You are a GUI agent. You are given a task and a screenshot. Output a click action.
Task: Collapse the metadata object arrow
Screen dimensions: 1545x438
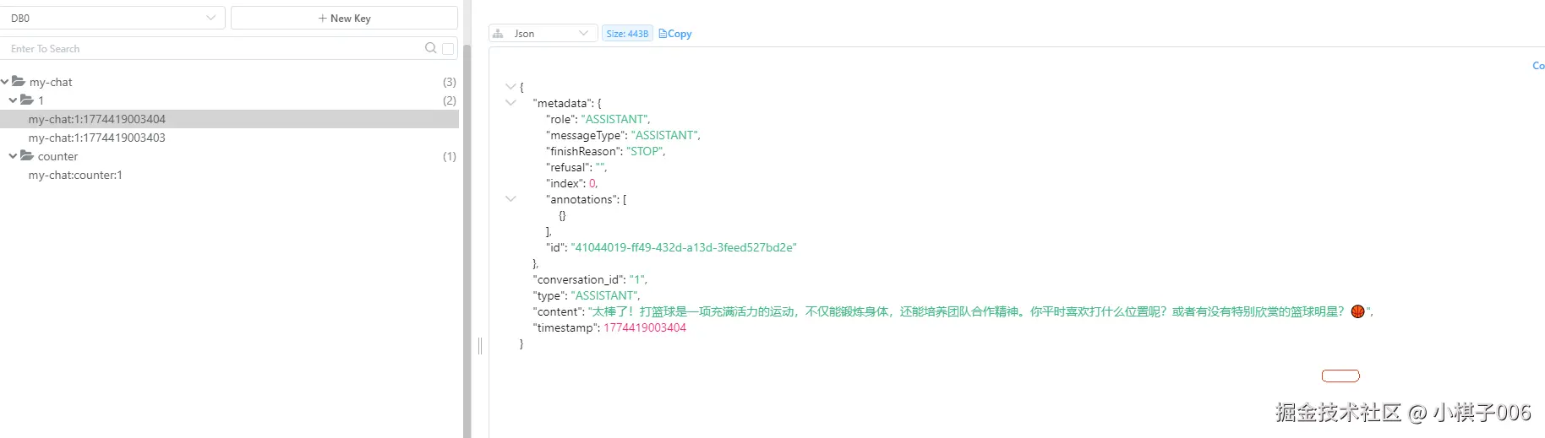click(x=510, y=103)
